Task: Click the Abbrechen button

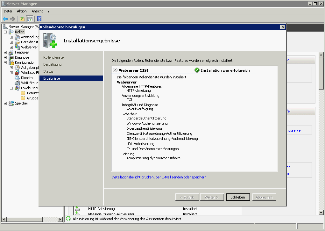Action: (x=264, y=197)
